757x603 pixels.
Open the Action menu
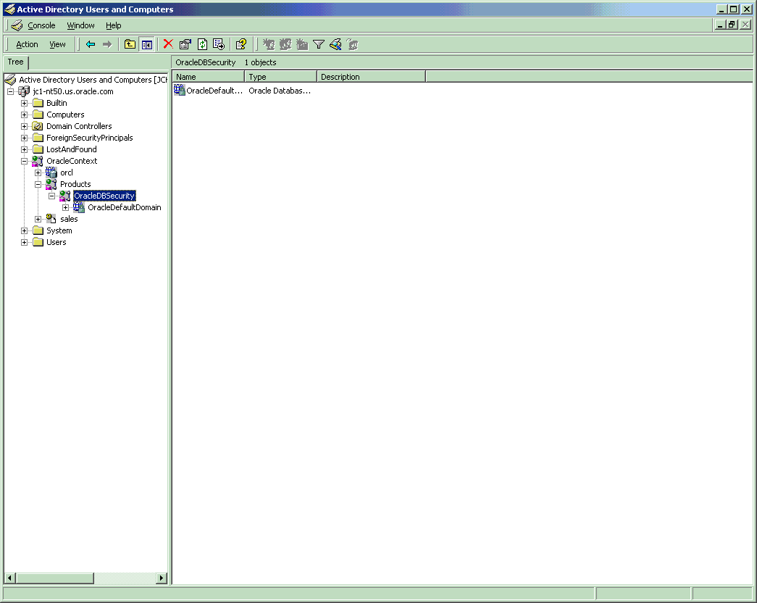pos(27,44)
